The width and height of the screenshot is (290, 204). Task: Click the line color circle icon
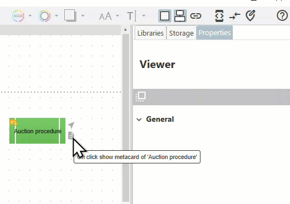(x=18, y=16)
